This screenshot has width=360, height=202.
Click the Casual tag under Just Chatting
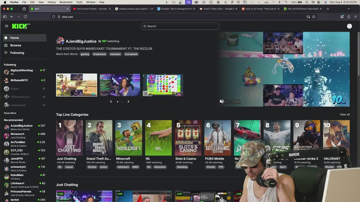[x=69, y=167]
